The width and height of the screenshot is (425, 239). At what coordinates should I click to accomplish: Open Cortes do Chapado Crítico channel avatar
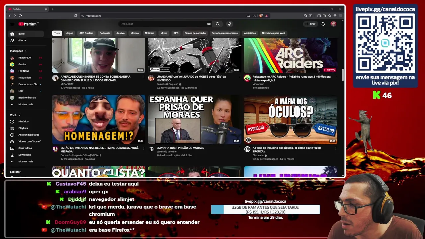coord(55,149)
